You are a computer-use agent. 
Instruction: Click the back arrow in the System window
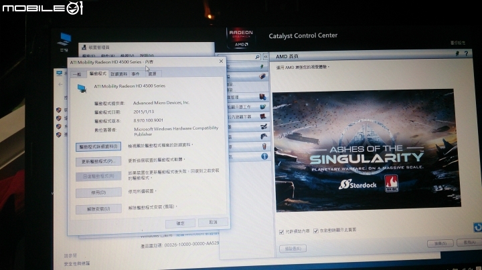[x=60, y=84]
